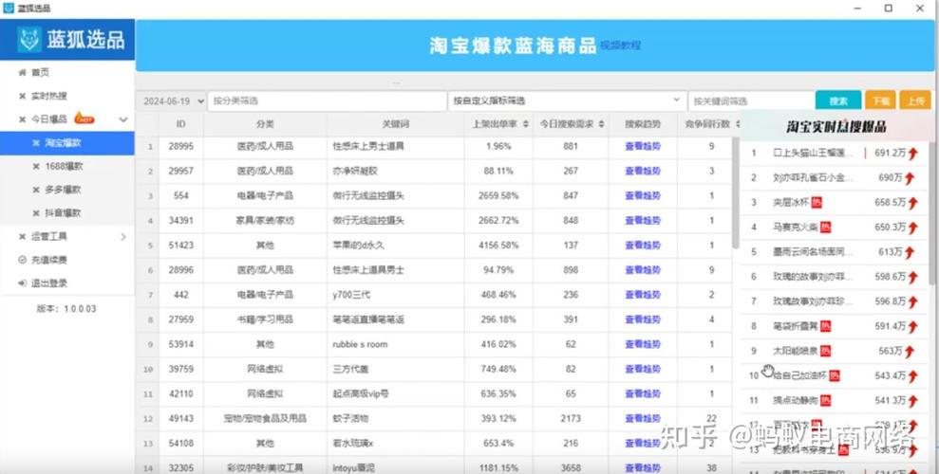Click red up arrow for 笔袋折叠凳

pos(912,327)
